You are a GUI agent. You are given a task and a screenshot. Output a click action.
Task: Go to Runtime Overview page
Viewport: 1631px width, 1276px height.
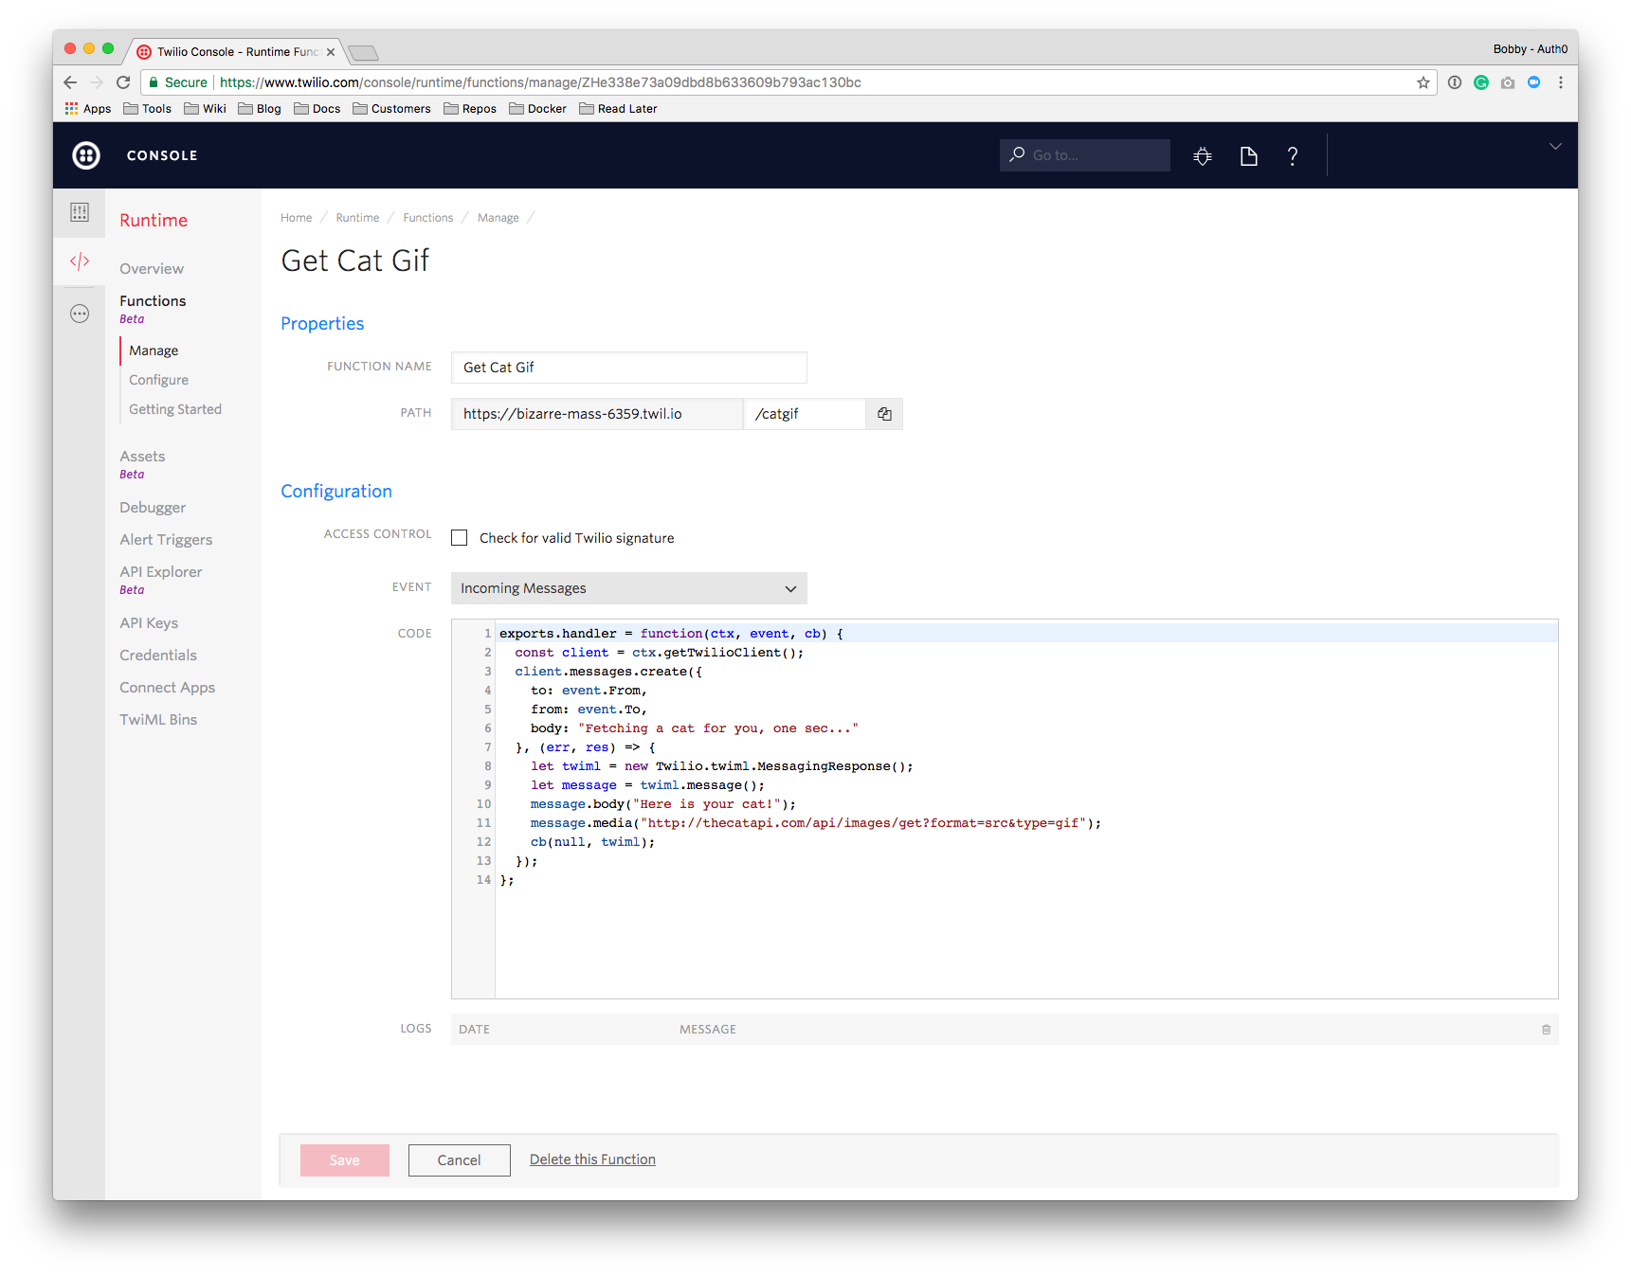coord(152,269)
